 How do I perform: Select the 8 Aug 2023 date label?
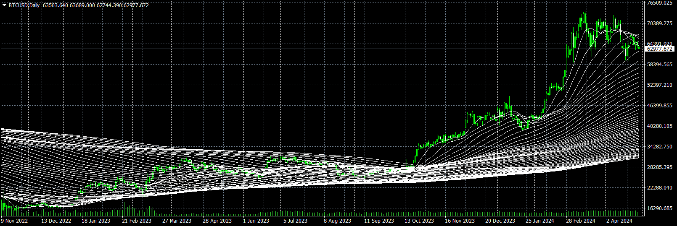click(x=337, y=221)
